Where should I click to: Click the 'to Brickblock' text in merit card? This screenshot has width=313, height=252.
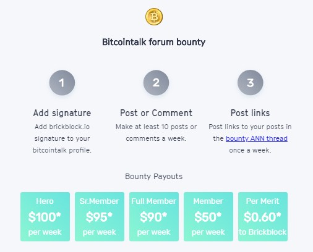point(263,232)
